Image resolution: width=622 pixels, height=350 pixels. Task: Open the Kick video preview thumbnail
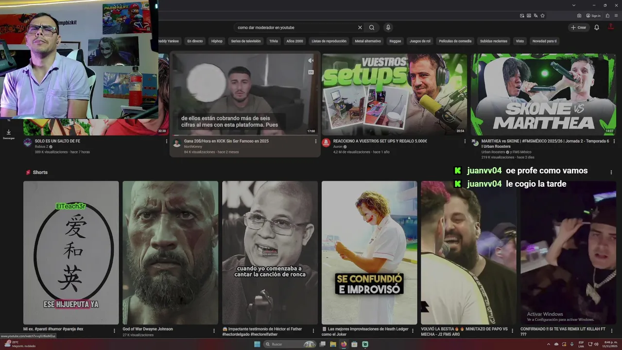244,94
